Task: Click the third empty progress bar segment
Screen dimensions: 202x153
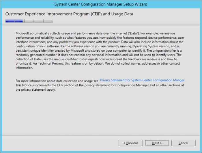Action: pyautogui.click(x=29, y=21)
